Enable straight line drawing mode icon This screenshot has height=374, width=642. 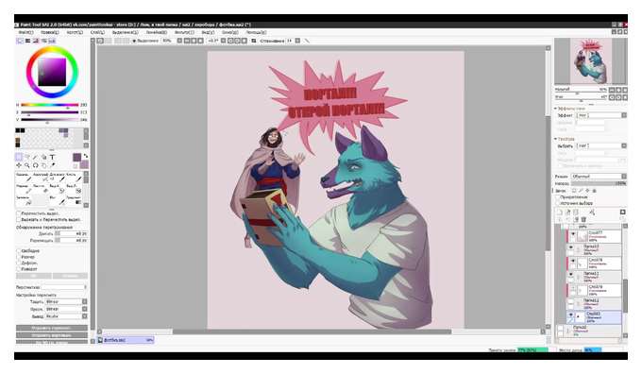point(307,41)
